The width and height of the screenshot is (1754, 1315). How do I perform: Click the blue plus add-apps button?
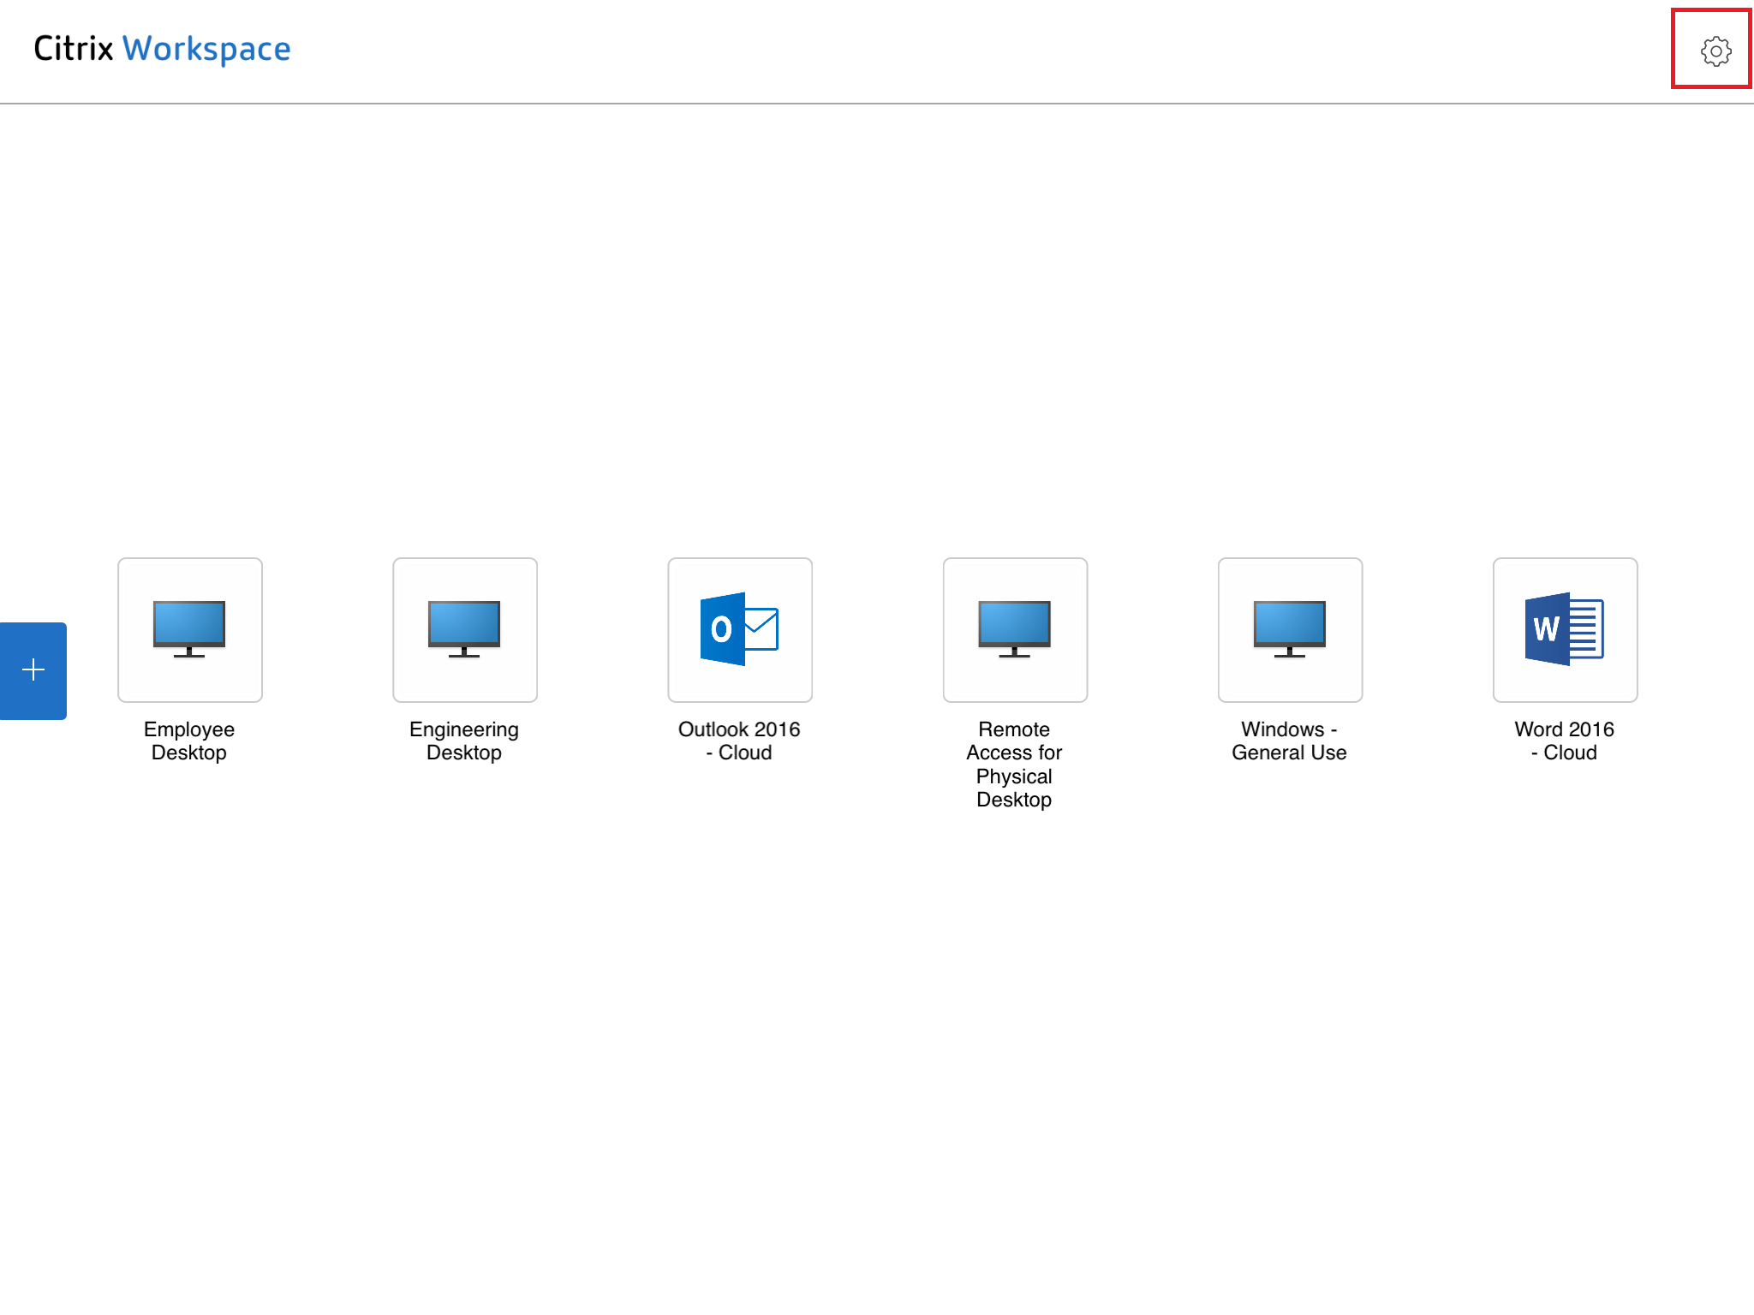(33, 670)
